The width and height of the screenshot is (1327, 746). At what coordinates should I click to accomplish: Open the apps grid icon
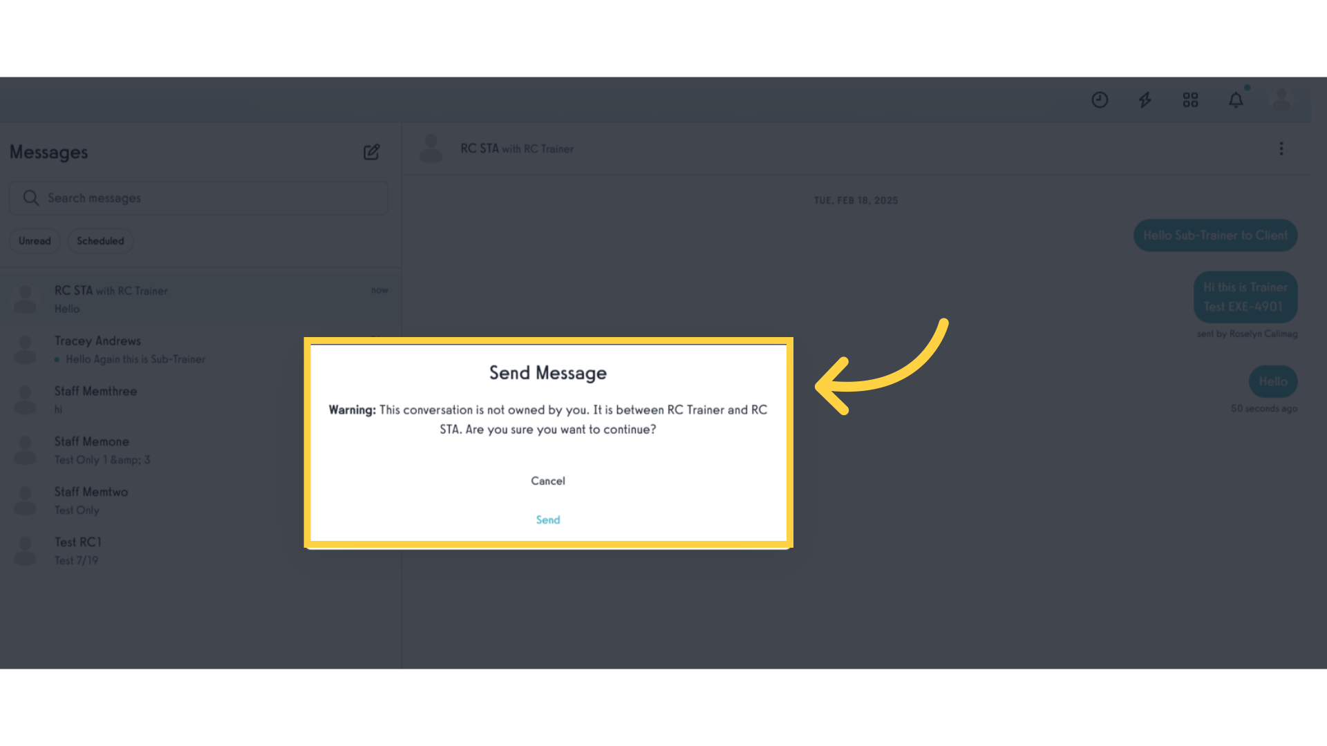[x=1192, y=100]
